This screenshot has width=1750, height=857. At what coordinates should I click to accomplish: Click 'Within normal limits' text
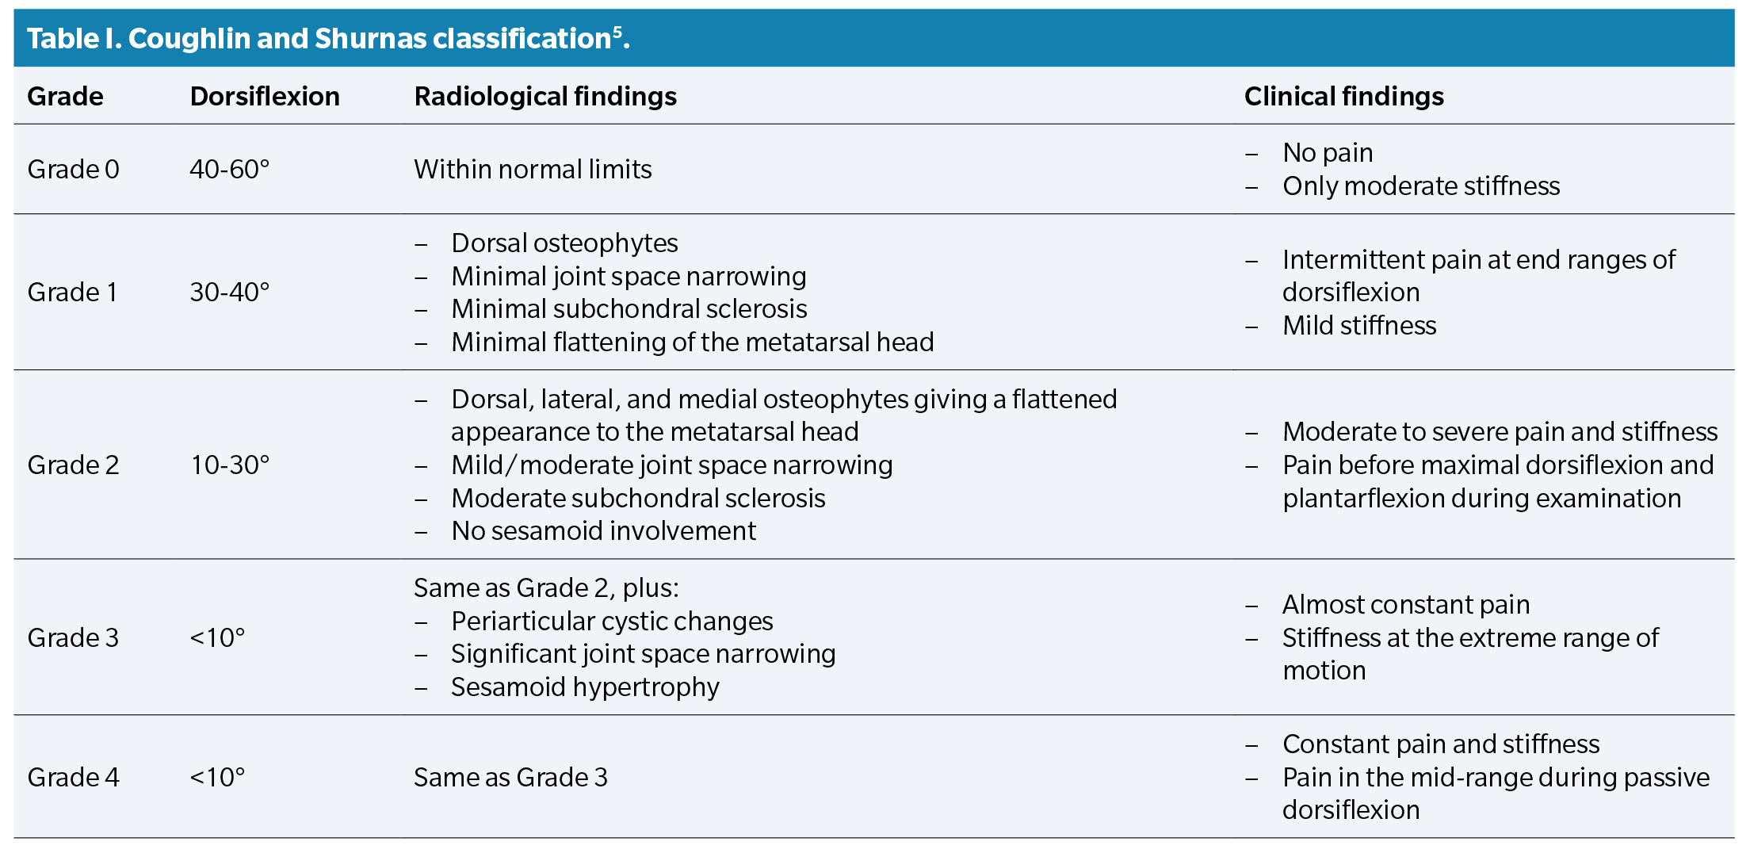(x=533, y=170)
